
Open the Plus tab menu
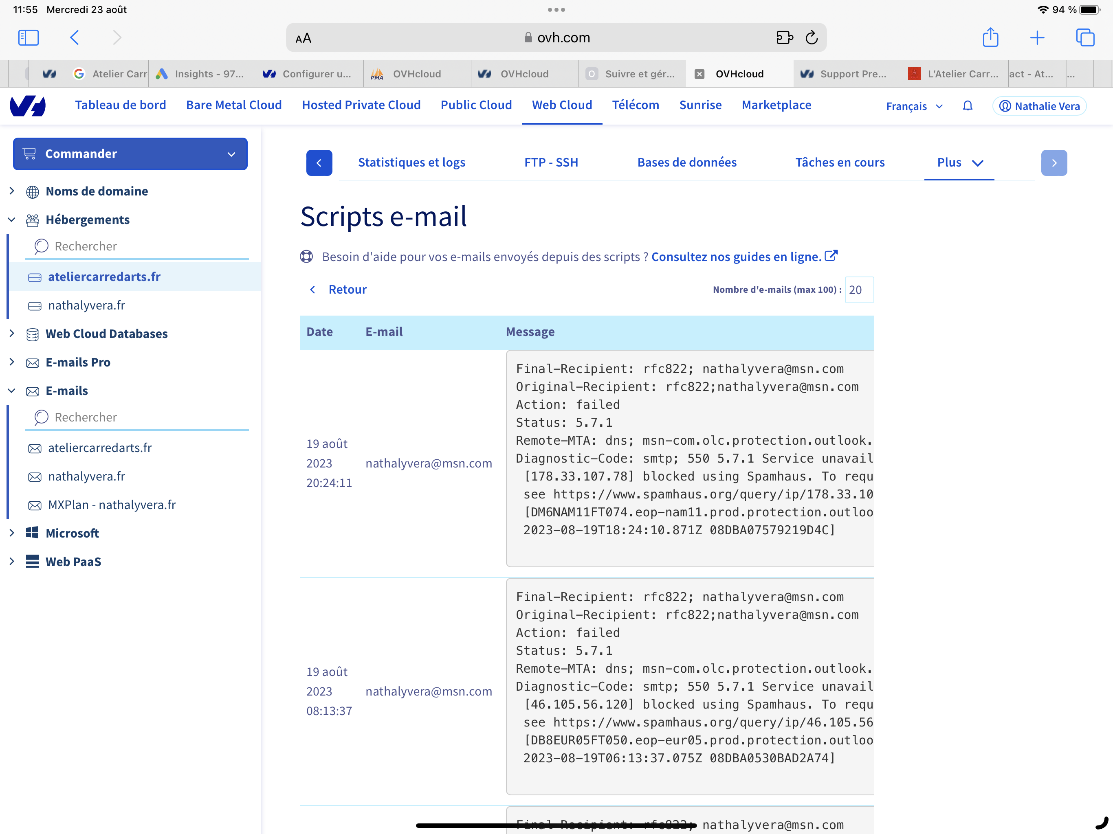(959, 162)
